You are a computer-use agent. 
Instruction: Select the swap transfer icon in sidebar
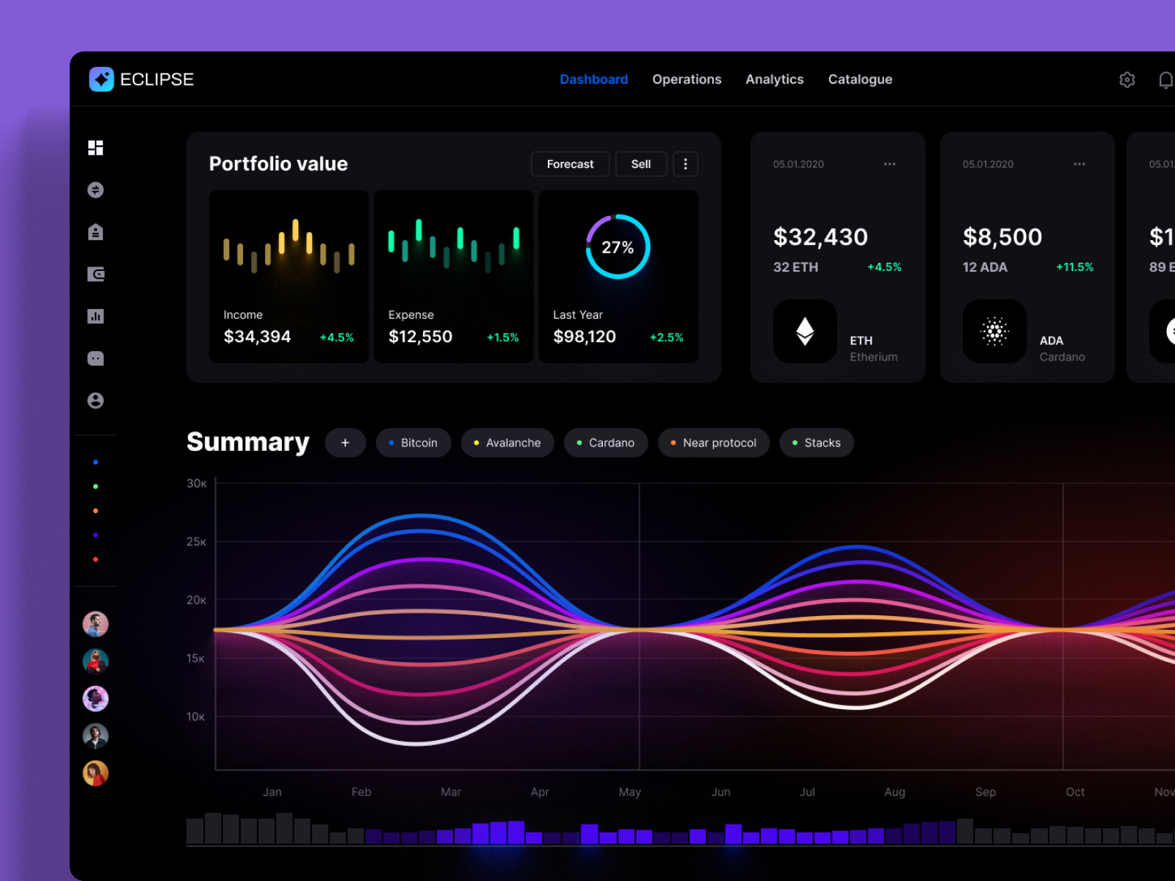tap(96, 190)
